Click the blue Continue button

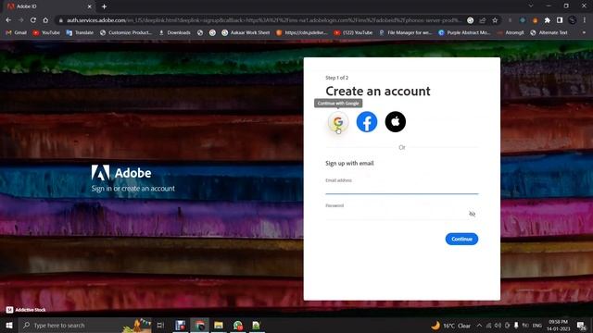[x=461, y=239]
